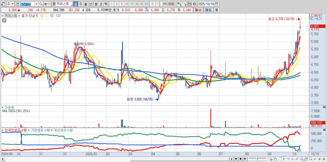Edit the bar count field showing 265

click(164, 4)
